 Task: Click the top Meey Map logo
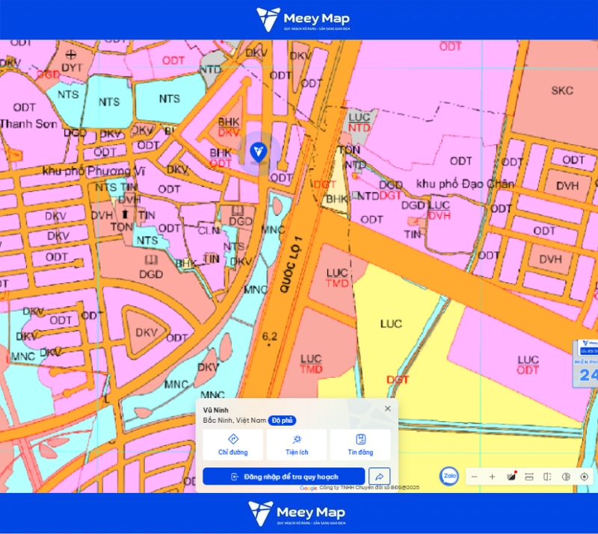pyautogui.click(x=303, y=19)
